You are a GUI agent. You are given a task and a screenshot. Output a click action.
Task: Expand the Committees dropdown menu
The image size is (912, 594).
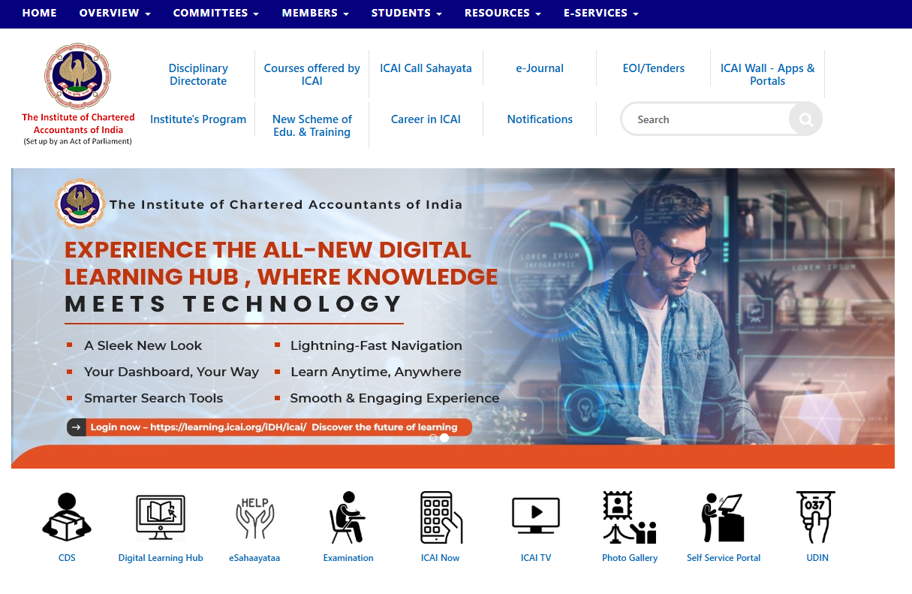[215, 13]
